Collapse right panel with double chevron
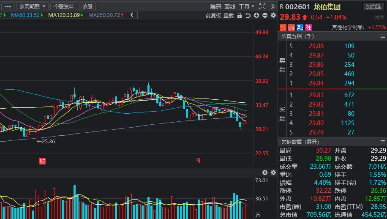This screenshot has height=219, width=387. 273,6
